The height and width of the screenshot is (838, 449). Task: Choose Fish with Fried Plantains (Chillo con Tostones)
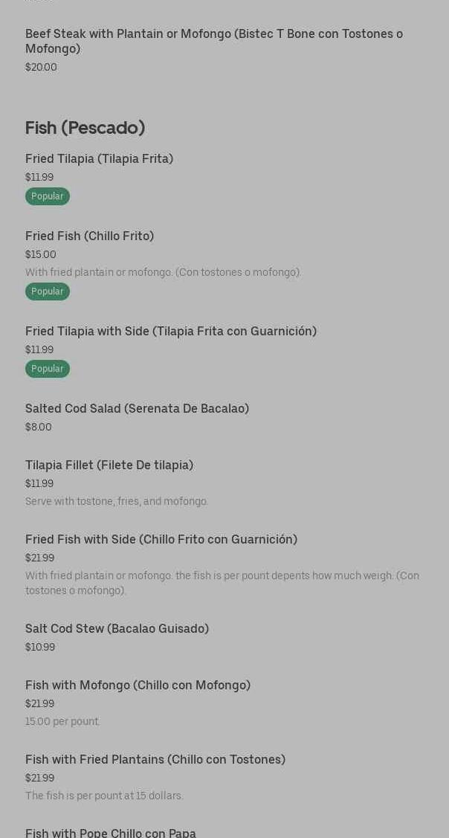click(x=155, y=759)
